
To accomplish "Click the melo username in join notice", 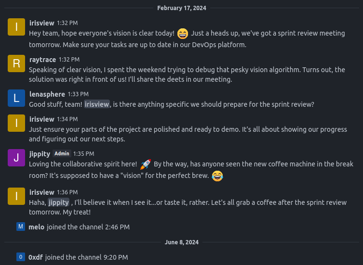I will tap(36, 227).
